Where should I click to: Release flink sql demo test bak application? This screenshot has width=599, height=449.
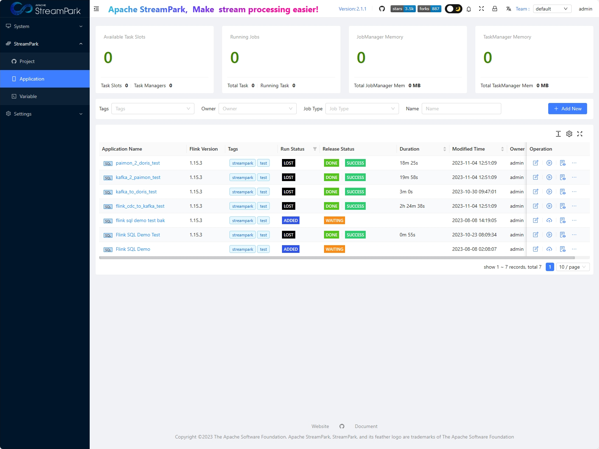[x=549, y=220]
